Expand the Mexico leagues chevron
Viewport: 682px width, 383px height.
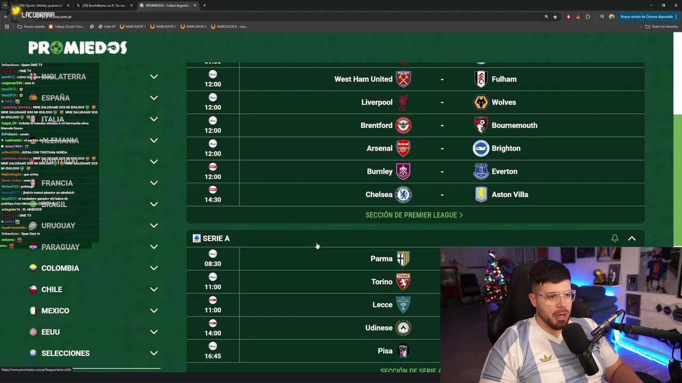(x=154, y=311)
